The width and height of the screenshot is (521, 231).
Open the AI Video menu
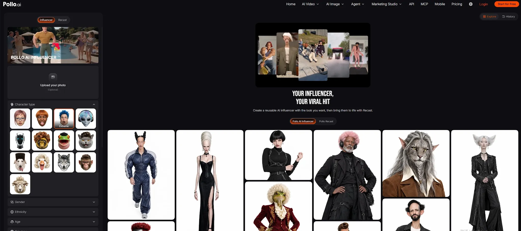(310, 4)
